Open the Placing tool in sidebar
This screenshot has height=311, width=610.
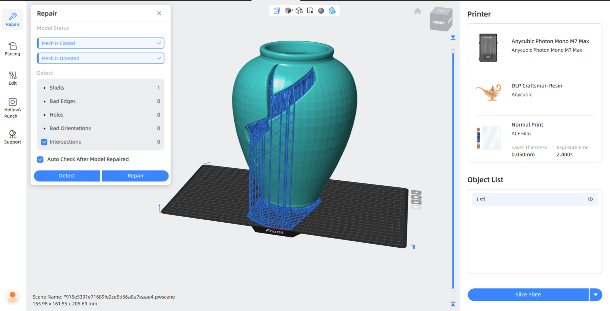point(13,49)
